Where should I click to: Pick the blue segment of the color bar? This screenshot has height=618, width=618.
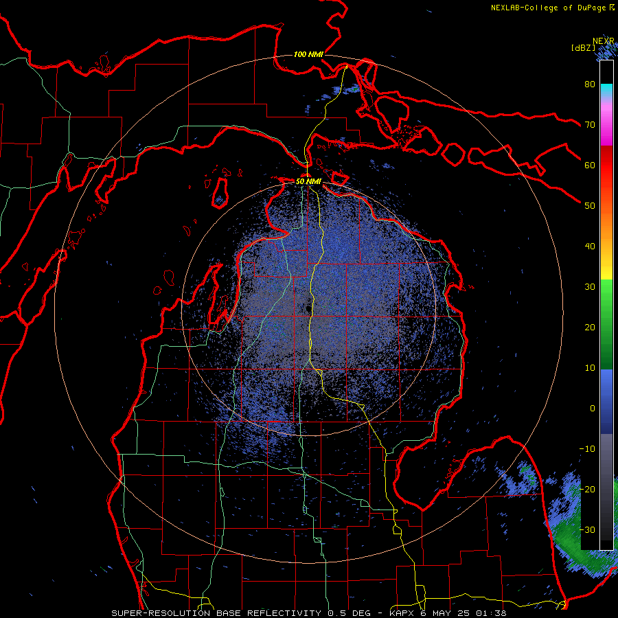point(606,401)
